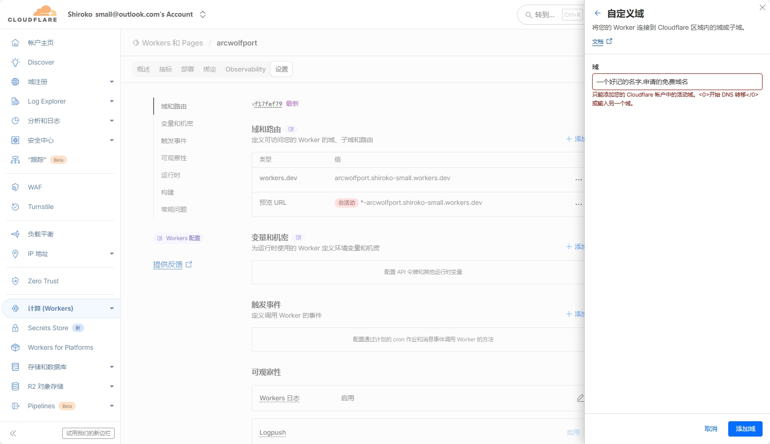Open three-dot menu for preview URL row
The height and width of the screenshot is (444, 770).
(x=578, y=204)
